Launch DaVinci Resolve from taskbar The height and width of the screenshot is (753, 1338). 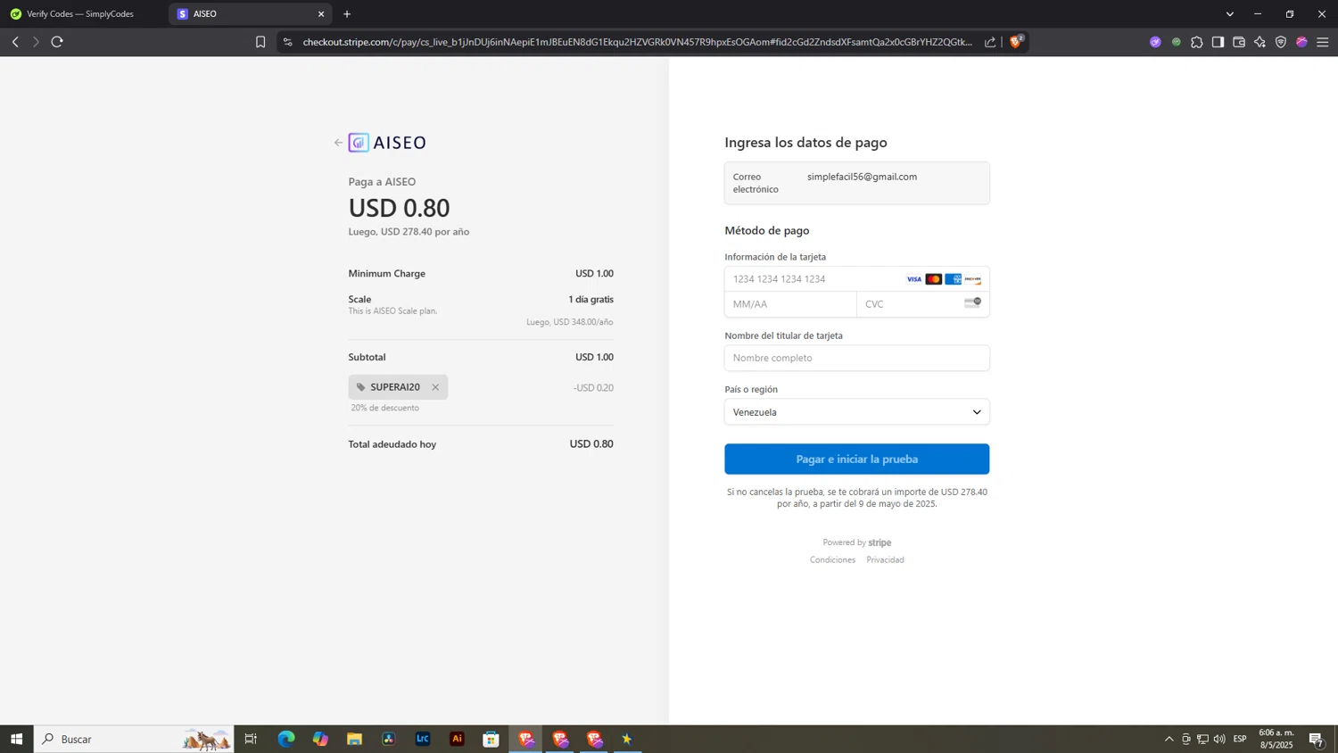[x=389, y=739]
